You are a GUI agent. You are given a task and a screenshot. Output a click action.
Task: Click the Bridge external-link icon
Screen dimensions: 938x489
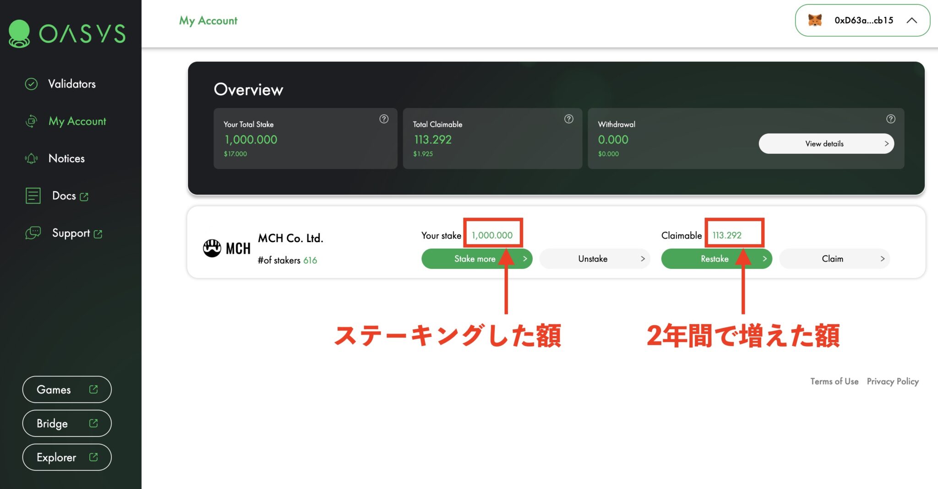(93, 423)
